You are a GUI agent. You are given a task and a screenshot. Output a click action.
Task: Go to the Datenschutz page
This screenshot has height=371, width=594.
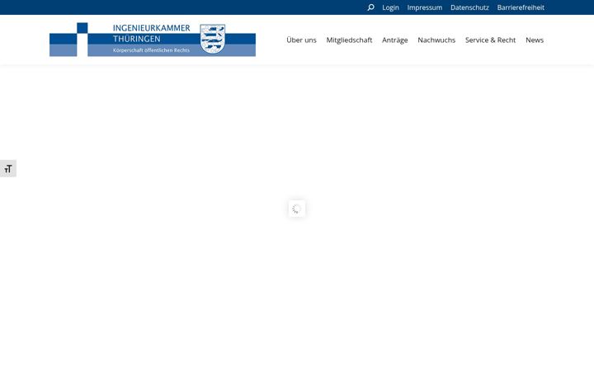[469, 7]
